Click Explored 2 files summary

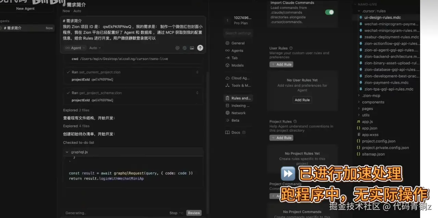pos(76,110)
